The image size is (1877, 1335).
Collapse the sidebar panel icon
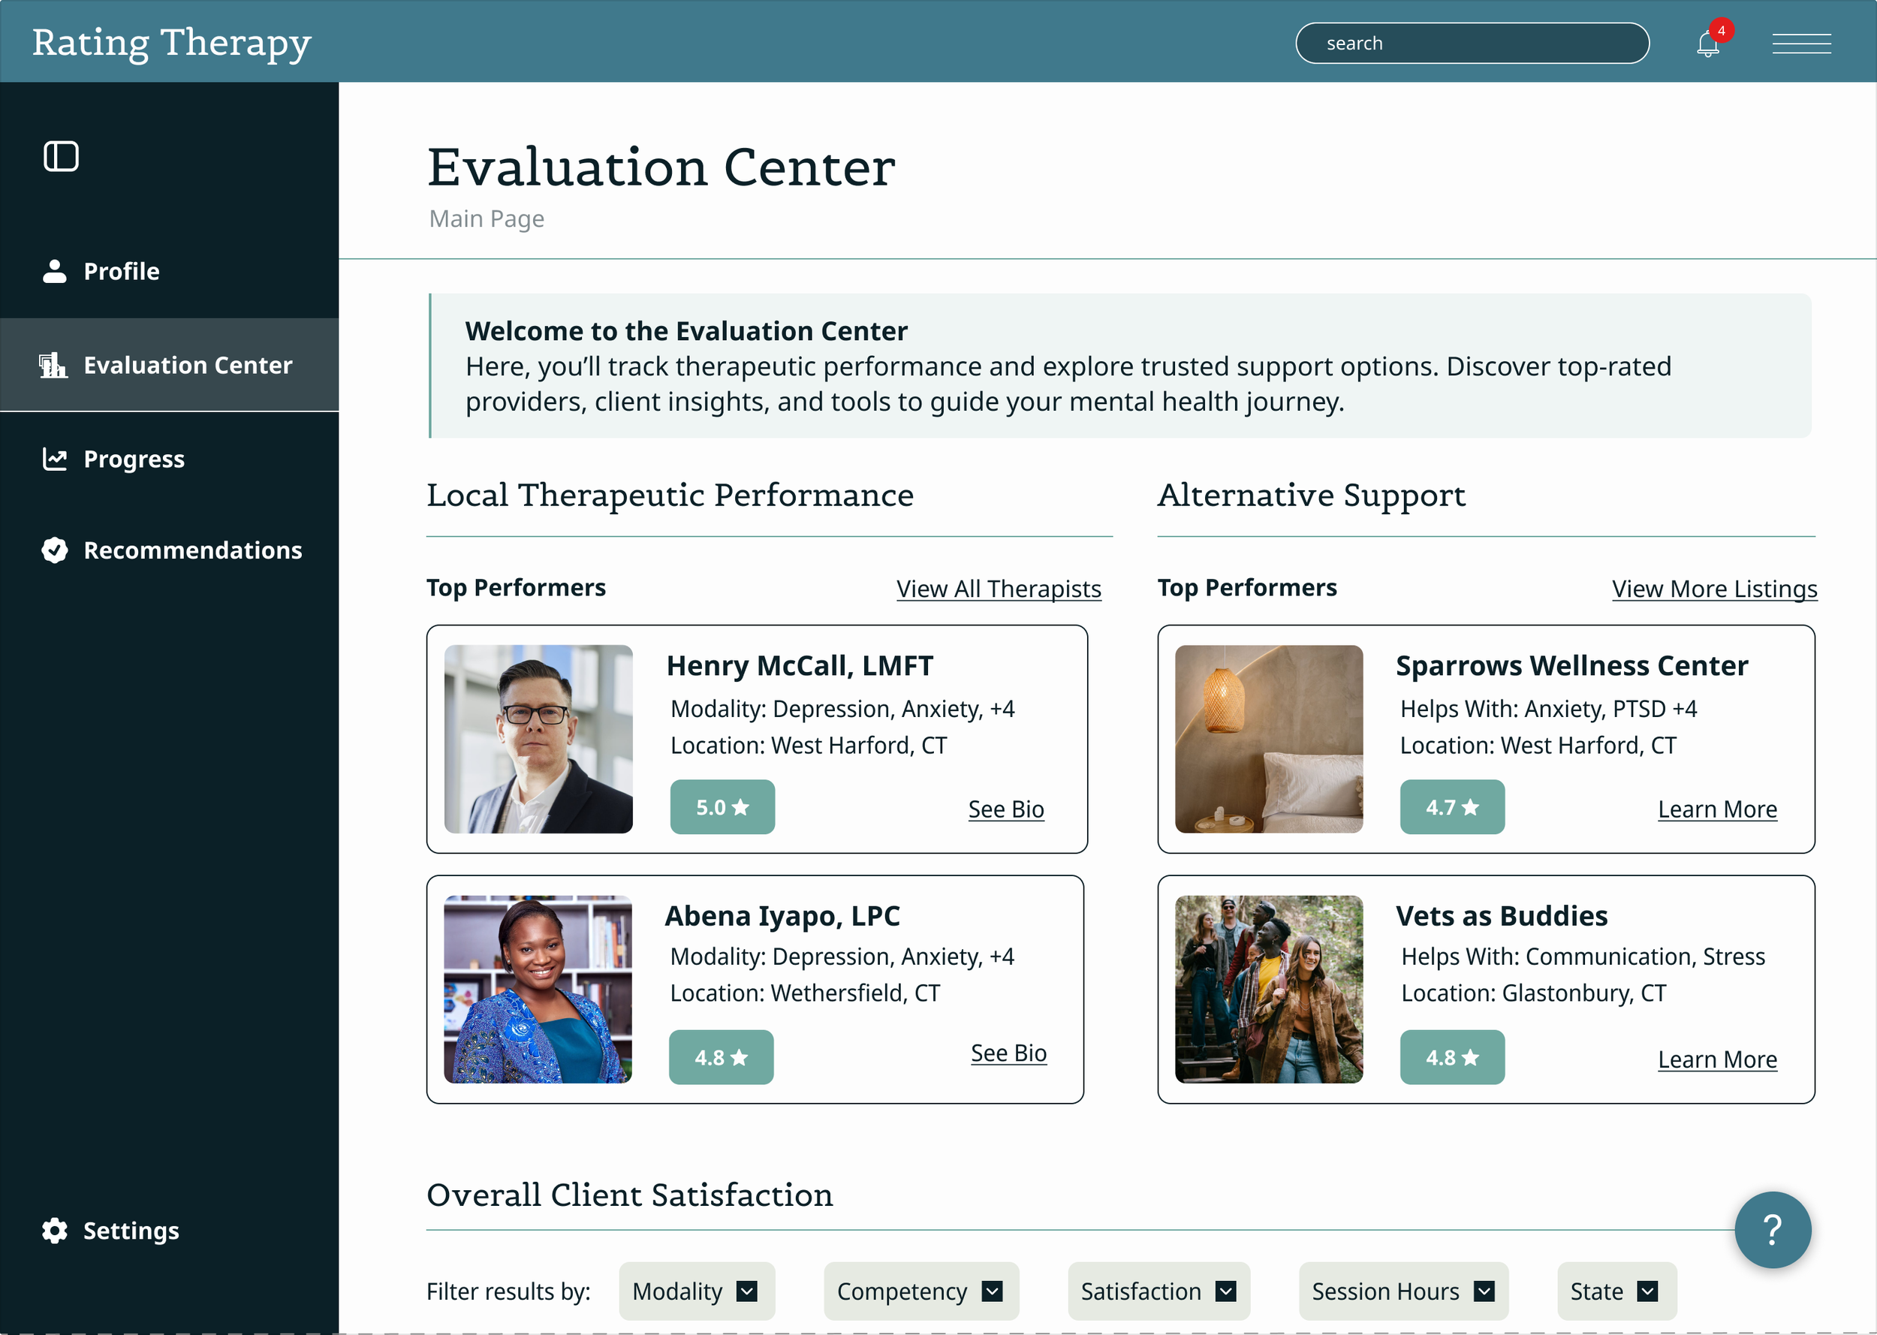61,156
